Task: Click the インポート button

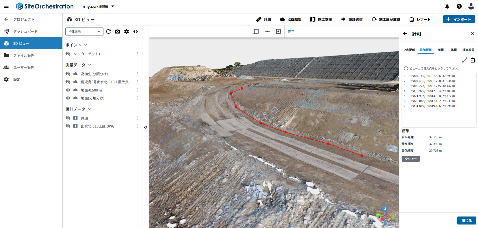Action: point(459,19)
